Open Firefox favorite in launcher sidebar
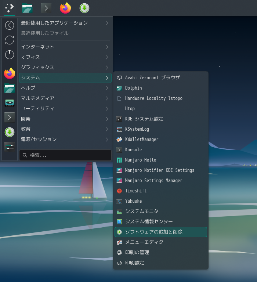This screenshot has width=257, height=282. 10,73
